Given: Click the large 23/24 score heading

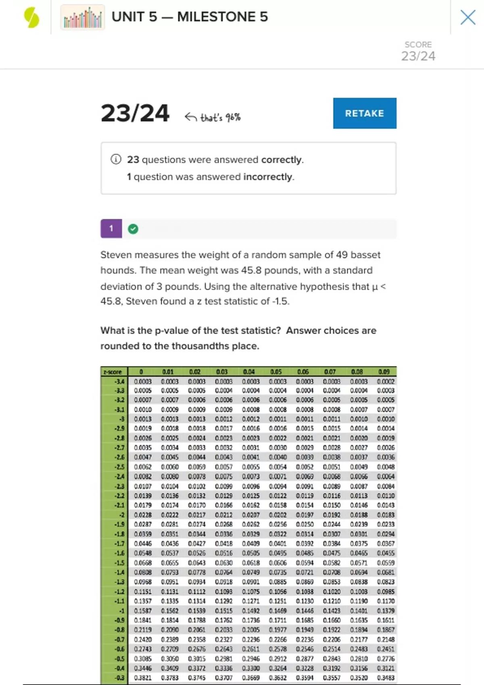Looking at the screenshot, I should tap(135, 113).
